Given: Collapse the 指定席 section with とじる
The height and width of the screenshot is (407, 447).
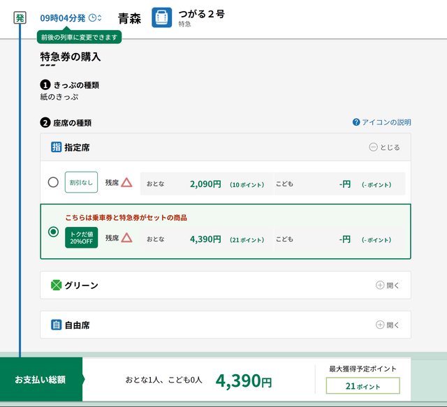Looking at the screenshot, I should 385,147.
